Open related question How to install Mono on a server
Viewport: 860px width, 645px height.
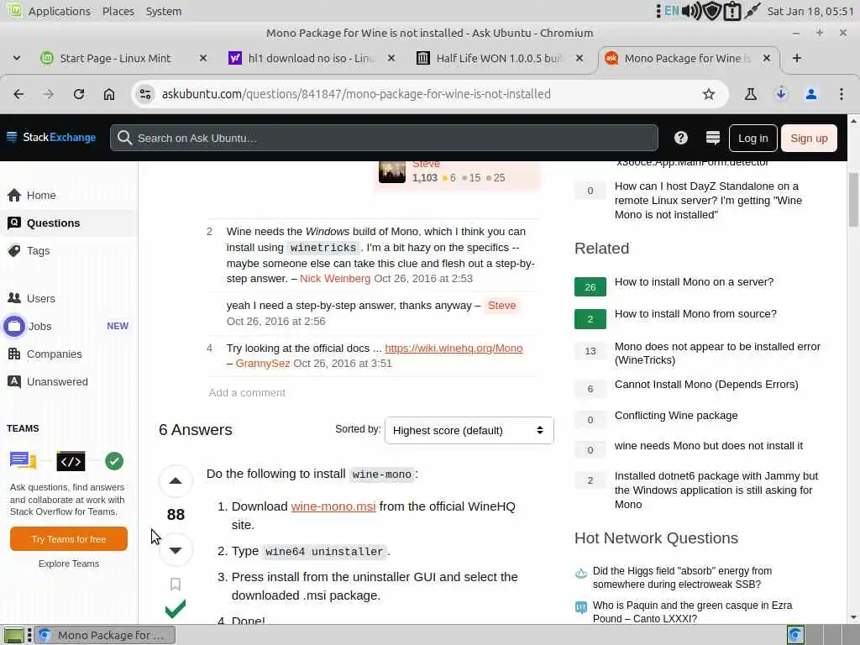pyautogui.click(x=694, y=282)
